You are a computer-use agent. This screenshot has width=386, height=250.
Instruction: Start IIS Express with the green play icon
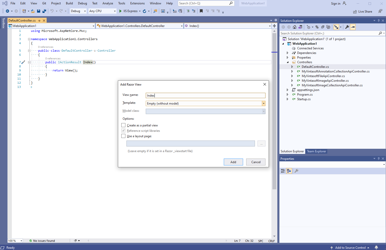point(120,11)
